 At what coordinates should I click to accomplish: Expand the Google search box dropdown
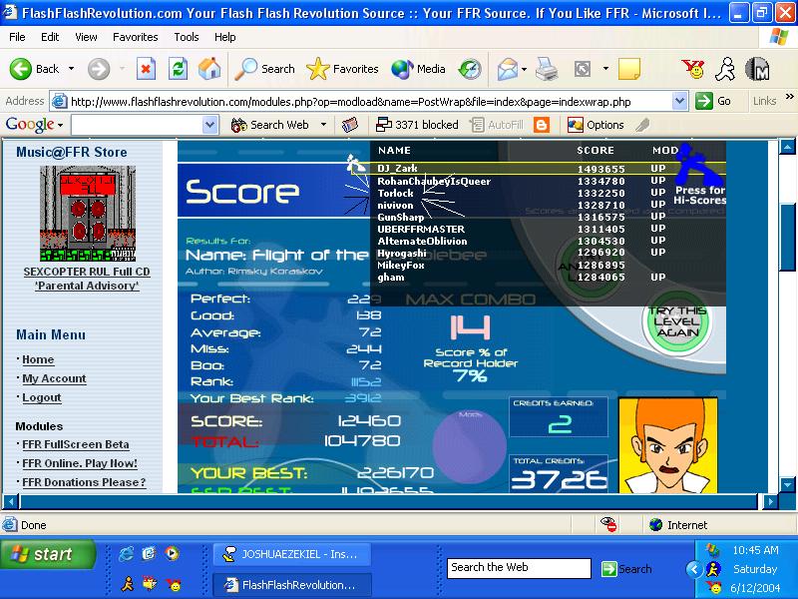pos(209,125)
